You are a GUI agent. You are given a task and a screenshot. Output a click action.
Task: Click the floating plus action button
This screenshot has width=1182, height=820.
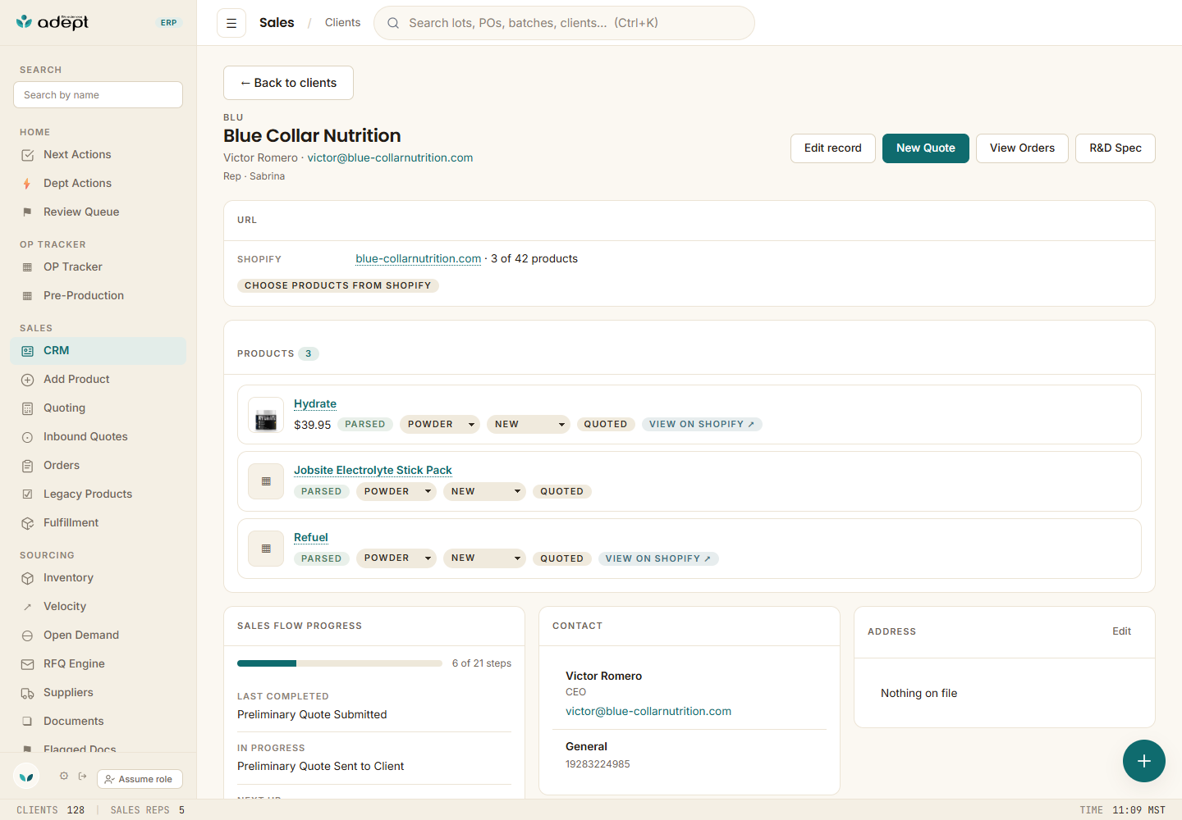click(1144, 761)
